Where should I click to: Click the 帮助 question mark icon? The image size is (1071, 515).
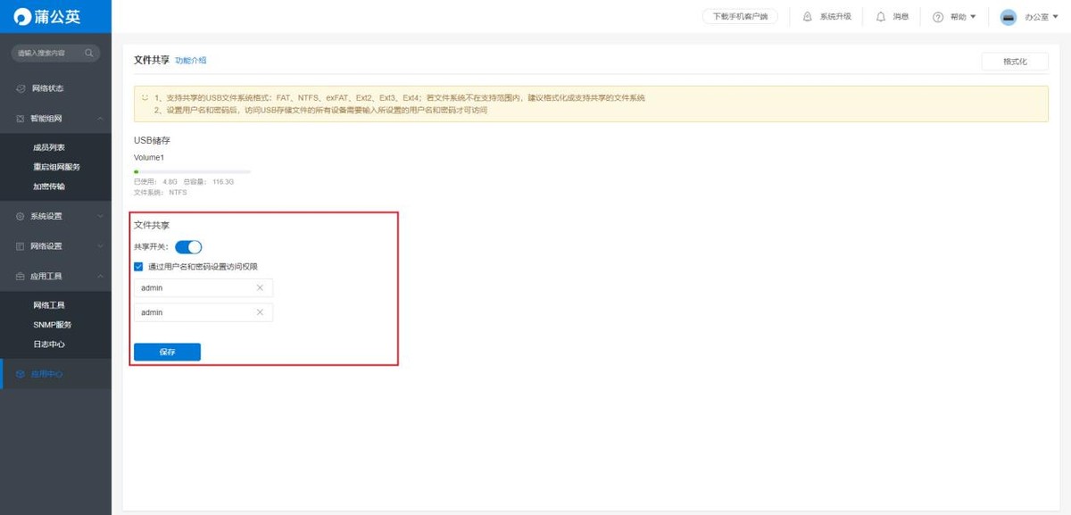tap(938, 17)
